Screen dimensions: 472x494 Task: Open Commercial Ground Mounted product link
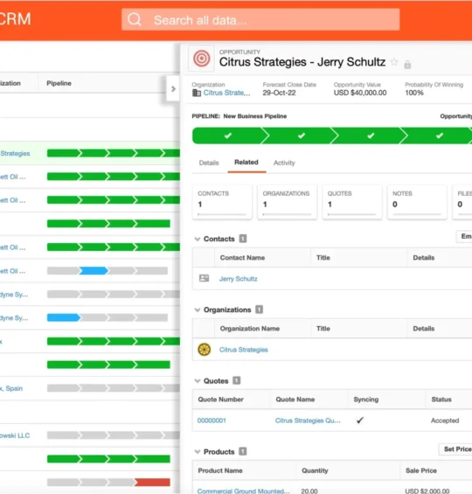(243, 491)
